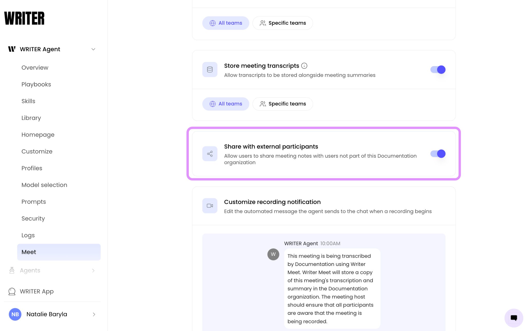526x331 pixels.
Task: Collapse the WRITER Agent section chevron
Action: point(93,49)
